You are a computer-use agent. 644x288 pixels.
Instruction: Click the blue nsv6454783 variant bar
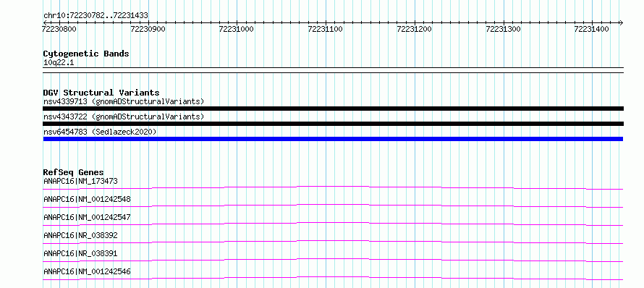point(333,139)
